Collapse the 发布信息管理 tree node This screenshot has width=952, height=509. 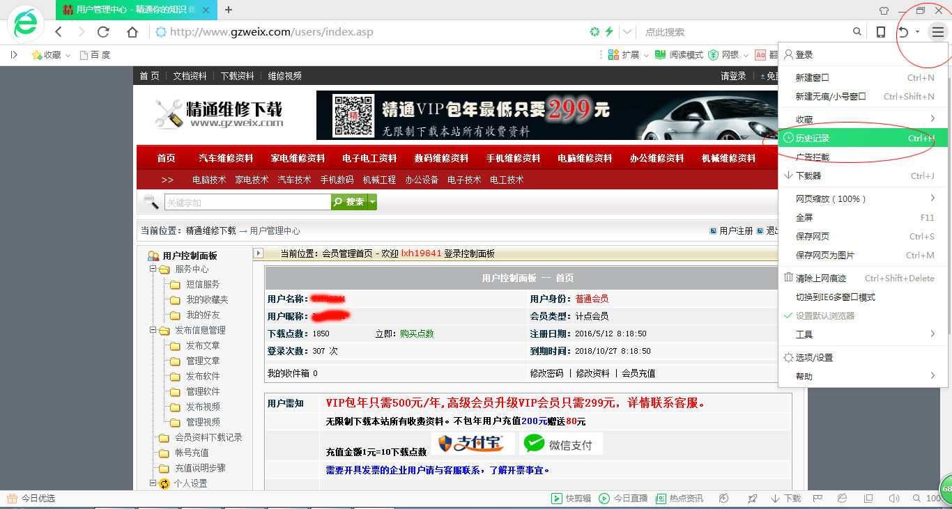pos(153,331)
